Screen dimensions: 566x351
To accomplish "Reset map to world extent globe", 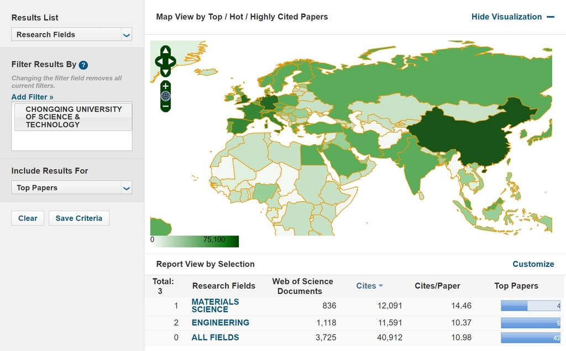I will tap(165, 96).
